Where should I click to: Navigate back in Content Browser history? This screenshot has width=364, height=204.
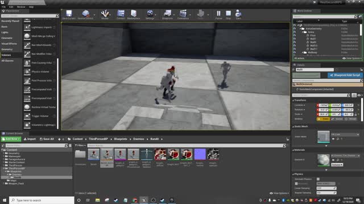pos(59,139)
